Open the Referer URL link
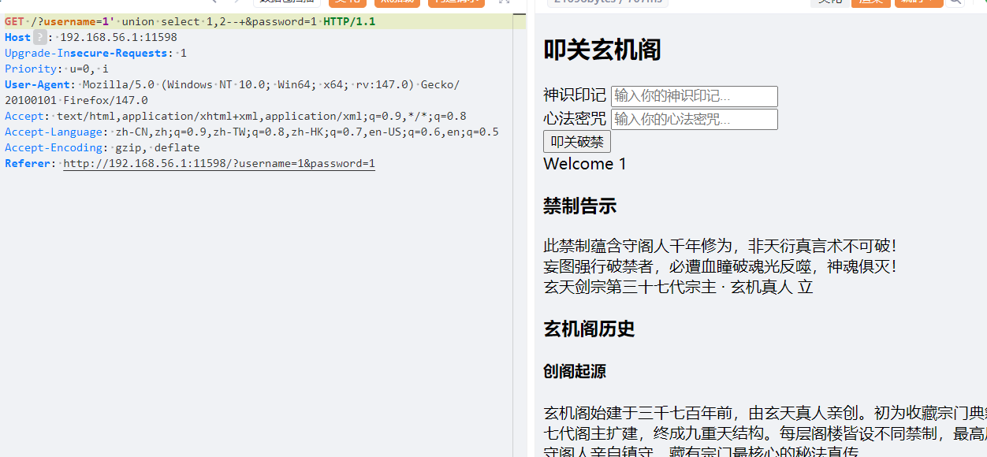The width and height of the screenshot is (987, 457). tap(219, 164)
